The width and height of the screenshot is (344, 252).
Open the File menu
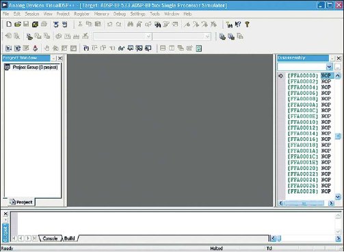[5, 14]
